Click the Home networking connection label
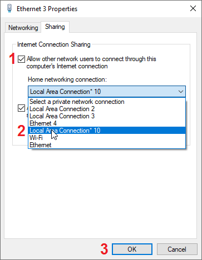202x260 pixels. tap(67, 79)
